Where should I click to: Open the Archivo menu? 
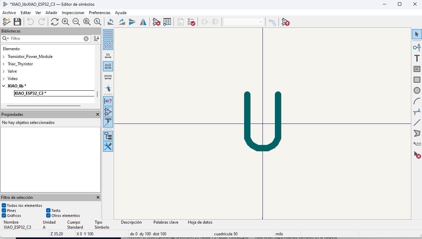[x=9, y=13]
